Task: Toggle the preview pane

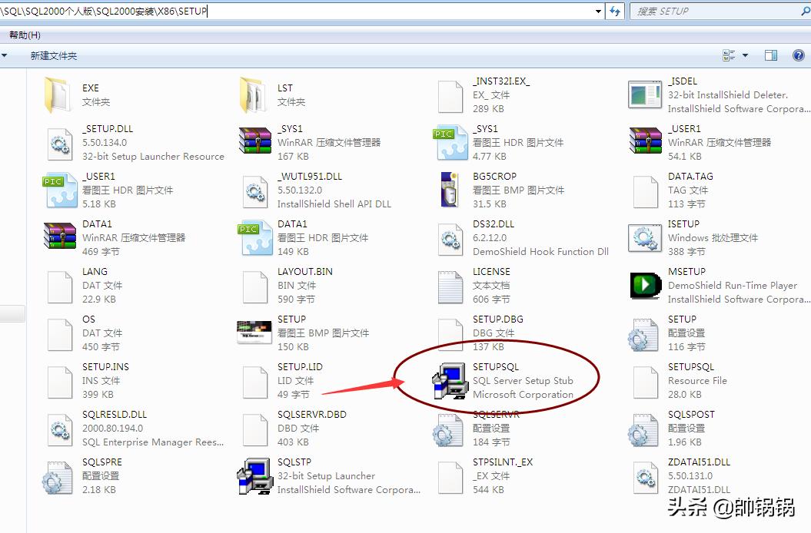Action: click(x=772, y=55)
